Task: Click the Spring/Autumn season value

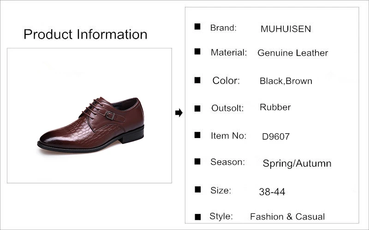Action: (x=297, y=163)
